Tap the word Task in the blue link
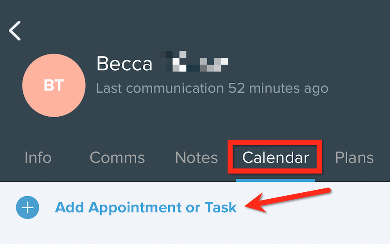The width and height of the screenshot is (390, 244). coord(220,207)
